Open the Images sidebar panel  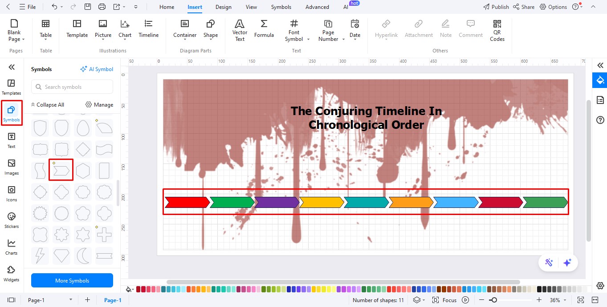(12, 167)
